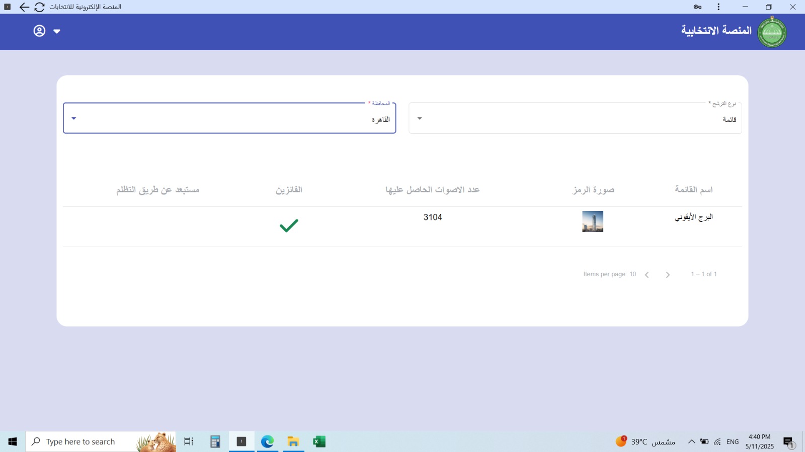
Task: Click the اسم القائمة column header
Action: pos(694,189)
